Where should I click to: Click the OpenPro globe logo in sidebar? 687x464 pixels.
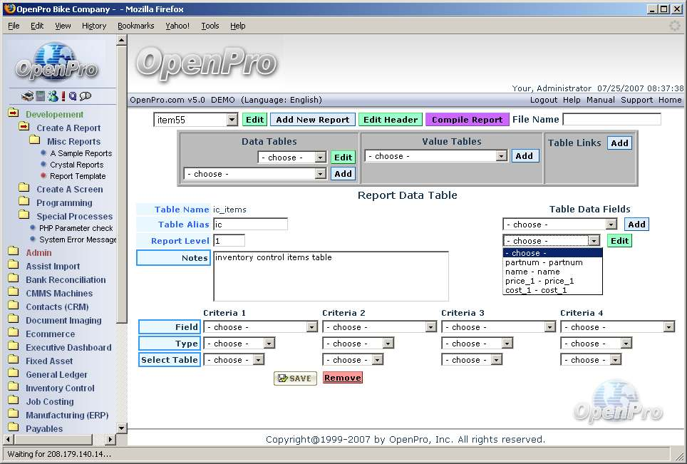(56, 63)
